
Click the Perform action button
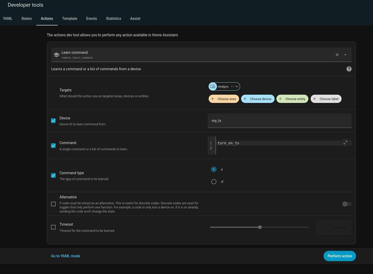point(339,256)
